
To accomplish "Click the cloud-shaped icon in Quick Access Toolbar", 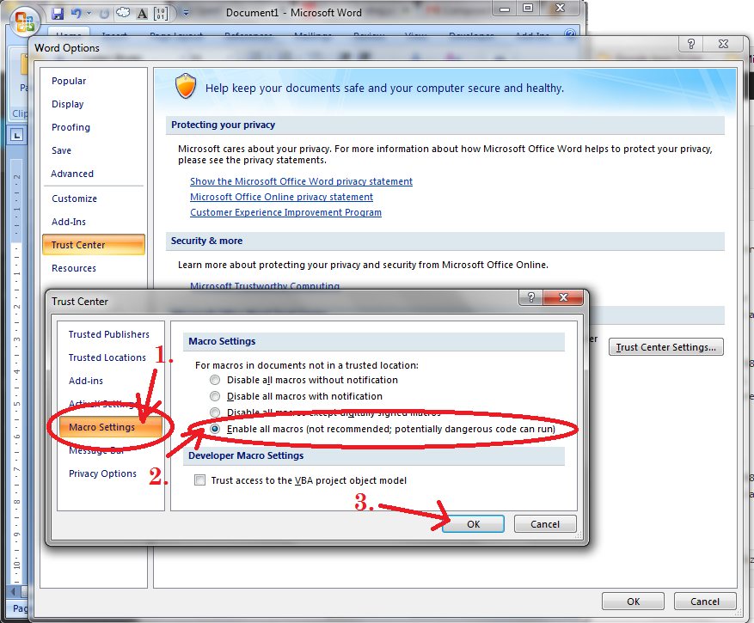I will click(x=123, y=13).
